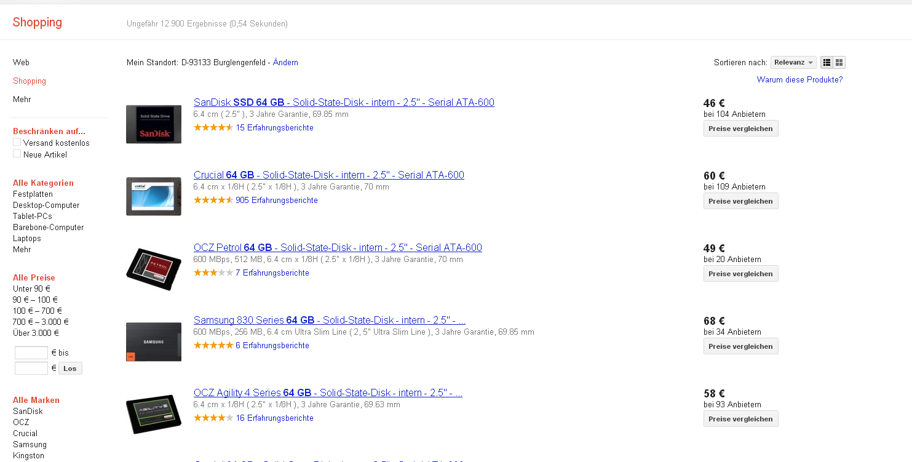Click the Alle Kategorien heading
Image resolution: width=912 pixels, height=462 pixels.
point(43,183)
